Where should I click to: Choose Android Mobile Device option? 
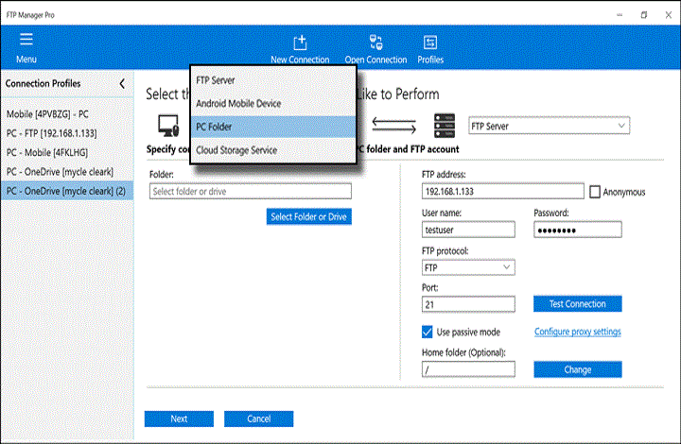tap(273, 103)
